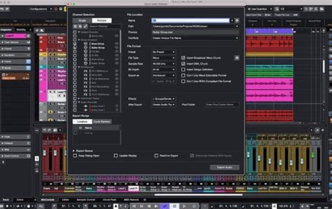Click the Add Track plus icon
The width and height of the screenshot is (332, 209).
point(37,30)
